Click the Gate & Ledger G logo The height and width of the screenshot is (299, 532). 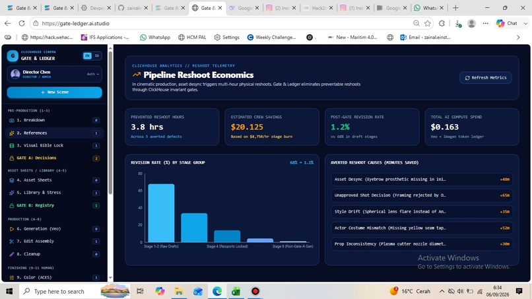13,55
